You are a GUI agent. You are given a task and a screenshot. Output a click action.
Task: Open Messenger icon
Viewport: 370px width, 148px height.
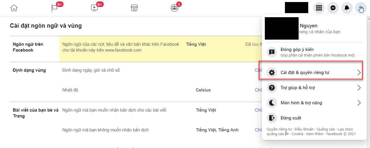(x=333, y=8)
